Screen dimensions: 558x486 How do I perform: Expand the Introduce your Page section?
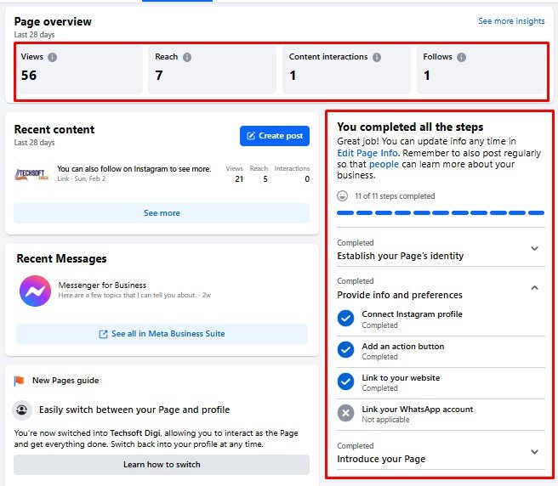coord(534,452)
